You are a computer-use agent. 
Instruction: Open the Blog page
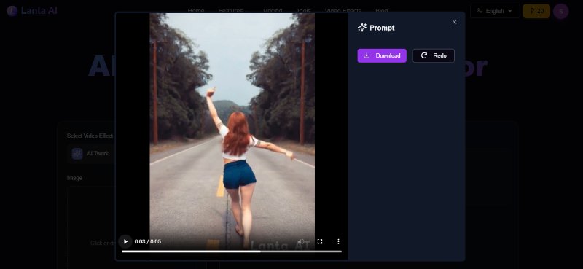click(381, 11)
